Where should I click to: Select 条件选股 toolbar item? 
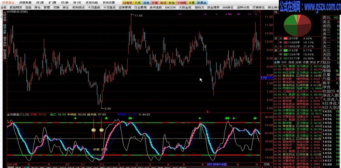click(x=155, y=8)
